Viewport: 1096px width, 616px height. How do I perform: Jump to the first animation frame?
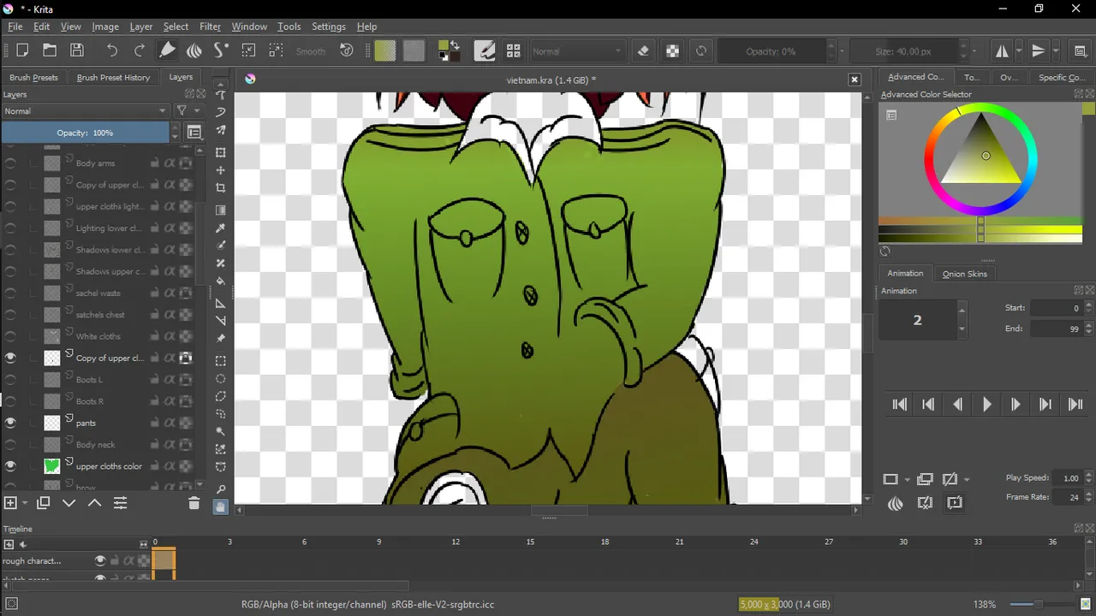pyautogui.click(x=900, y=405)
